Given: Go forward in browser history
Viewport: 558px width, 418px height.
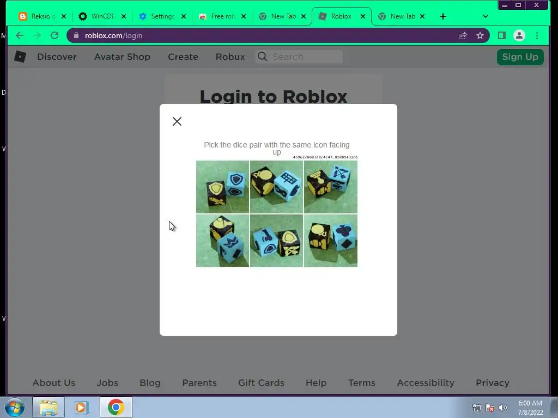Looking at the screenshot, I should (x=37, y=35).
